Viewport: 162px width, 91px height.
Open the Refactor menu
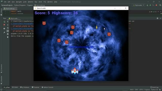(31, 2)
